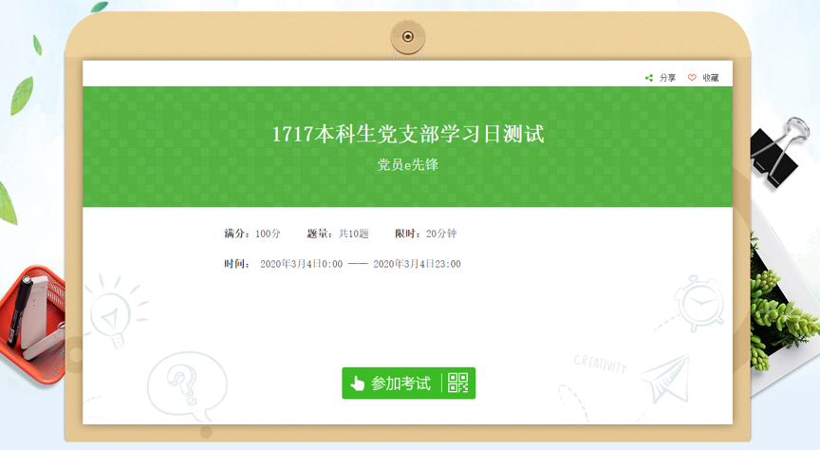Click the red heart favorite icon
Image resolution: width=820 pixels, height=450 pixels.
pyautogui.click(x=692, y=78)
